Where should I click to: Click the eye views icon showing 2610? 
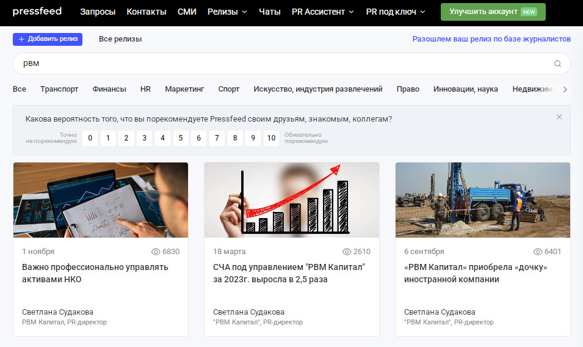tap(347, 252)
